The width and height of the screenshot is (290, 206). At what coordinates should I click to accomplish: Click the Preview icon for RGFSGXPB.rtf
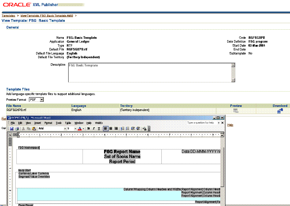point(236,111)
